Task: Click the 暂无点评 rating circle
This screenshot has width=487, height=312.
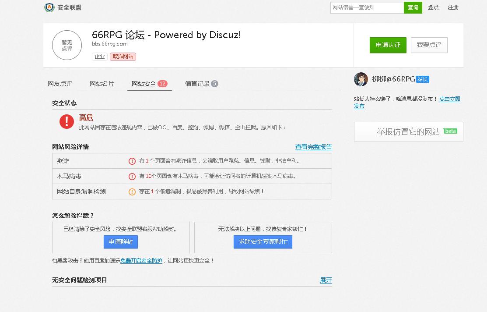Action: pos(67,45)
